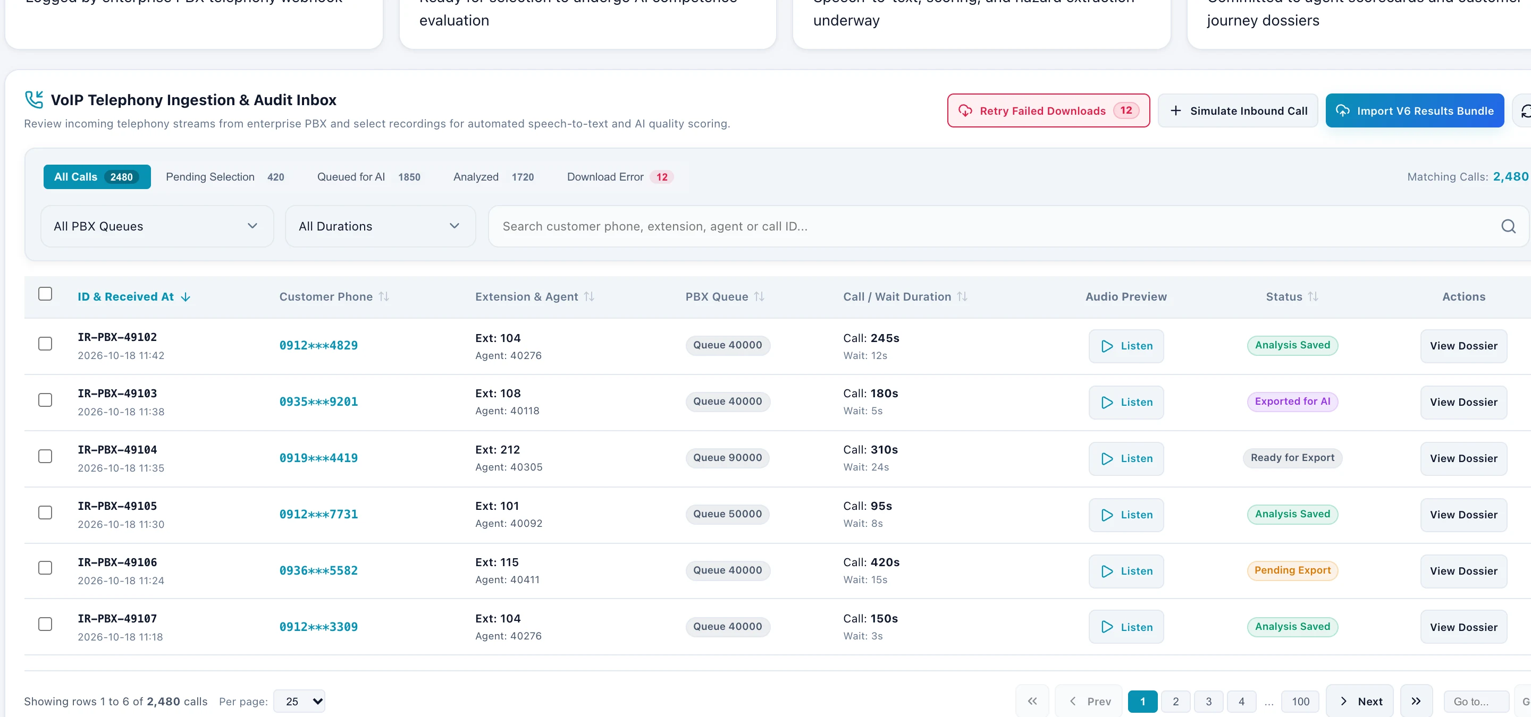Screen dimensions: 1531x717
Task: View Dossier for IR-PBX-49106
Action: click(1463, 571)
